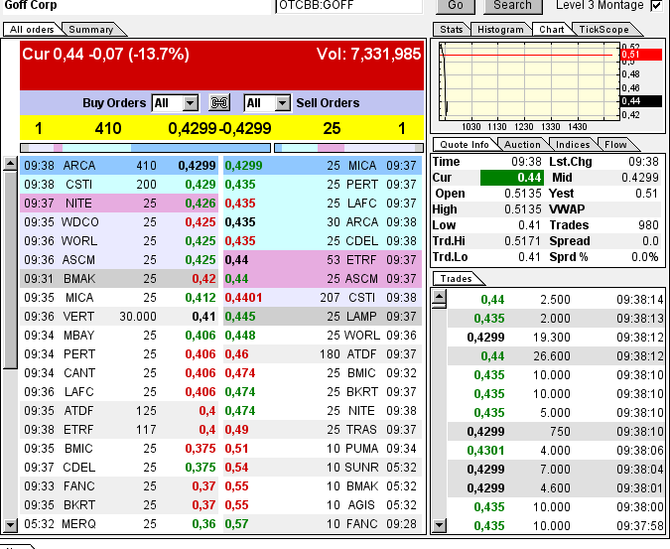The image size is (670, 549).
Task: Click the intraday price chart
Action: [x=529, y=81]
